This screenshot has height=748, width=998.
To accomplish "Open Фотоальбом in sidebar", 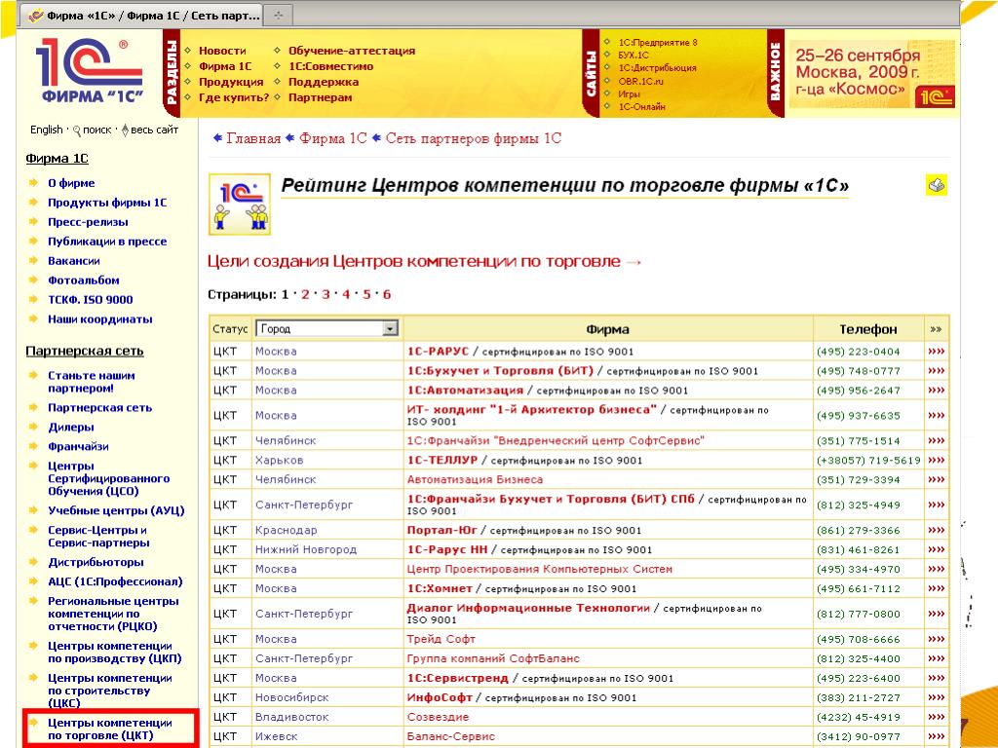I will click(84, 280).
